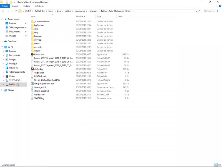Screen dimensions: 222x167
Task: Select the Manuals folder name
Action: point(38,36)
